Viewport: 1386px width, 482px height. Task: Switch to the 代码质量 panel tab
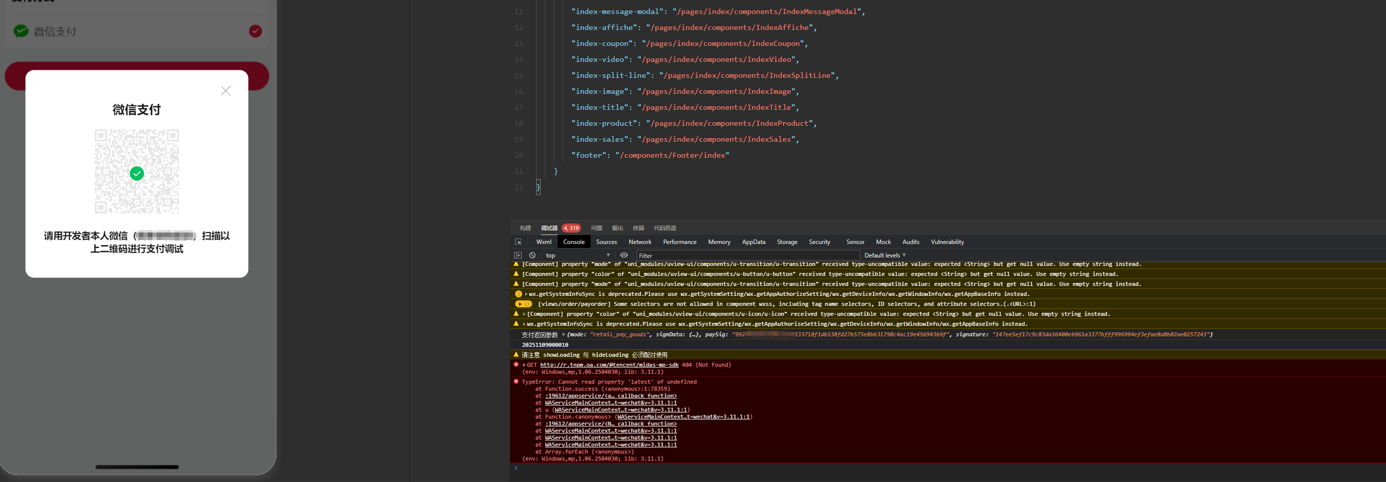[665, 228]
